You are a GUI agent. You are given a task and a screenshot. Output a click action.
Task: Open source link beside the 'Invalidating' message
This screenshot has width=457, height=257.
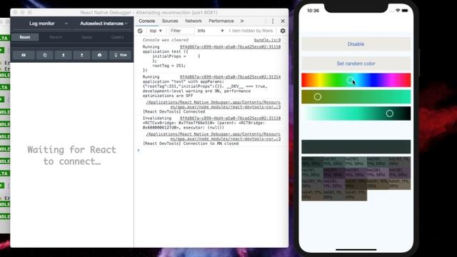[x=230, y=119]
